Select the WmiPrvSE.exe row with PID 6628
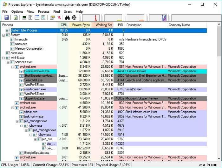The height and width of the screenshot is (168, 222). click(104, 85)
